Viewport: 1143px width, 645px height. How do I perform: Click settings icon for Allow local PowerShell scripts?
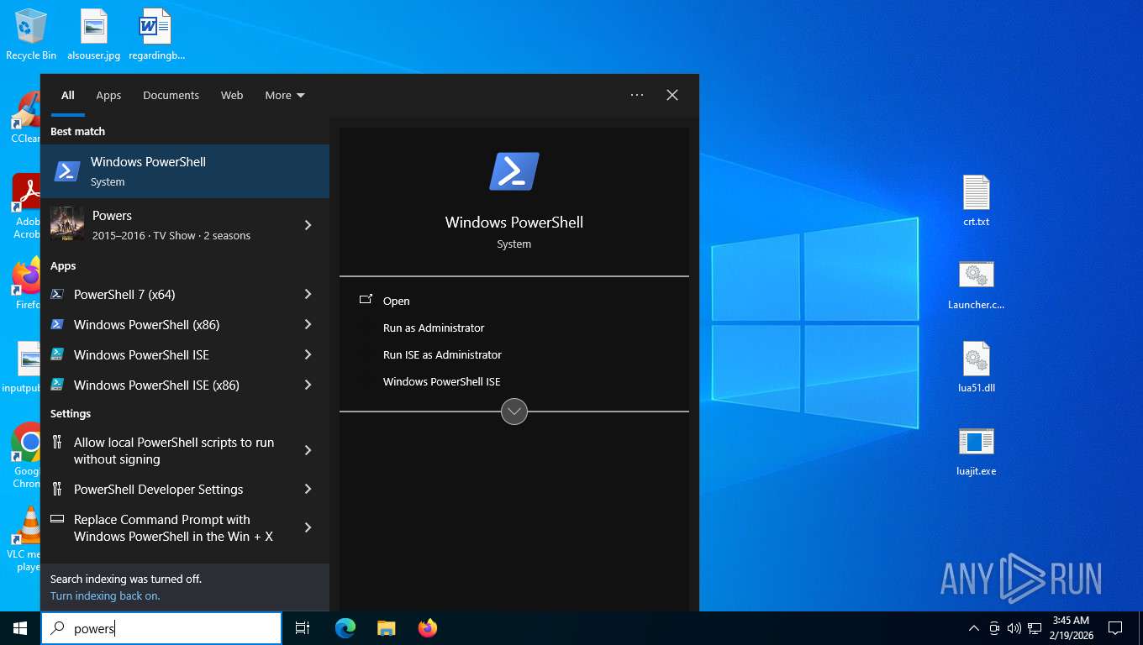57,442
